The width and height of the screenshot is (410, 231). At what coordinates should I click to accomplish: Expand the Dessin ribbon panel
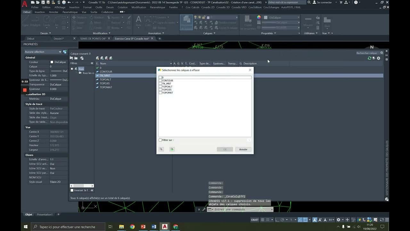(45, 33)
